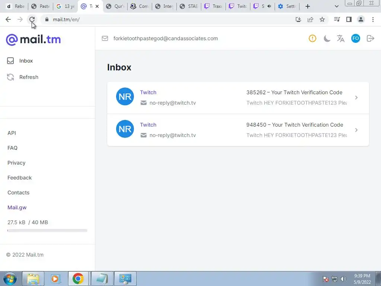The image size is (381, 286).
Task: Switch to the Rebe browser tab
Action: click(x=15, y=6)
